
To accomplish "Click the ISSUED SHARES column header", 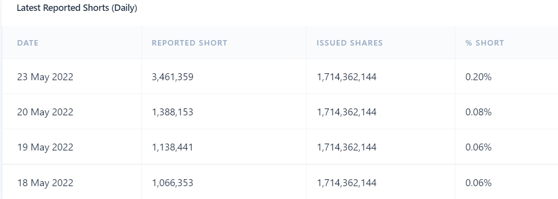I will point(350,43).
